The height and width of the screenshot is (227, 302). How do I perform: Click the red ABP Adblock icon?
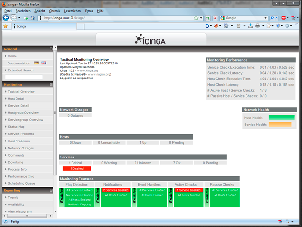[x=284, y=18]
